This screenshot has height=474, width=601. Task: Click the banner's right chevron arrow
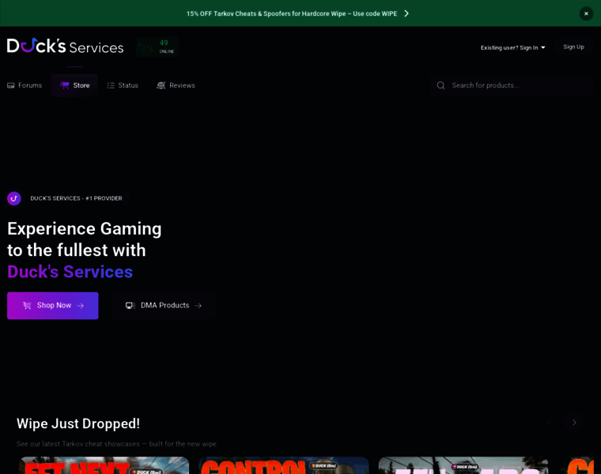pos(406,13)
